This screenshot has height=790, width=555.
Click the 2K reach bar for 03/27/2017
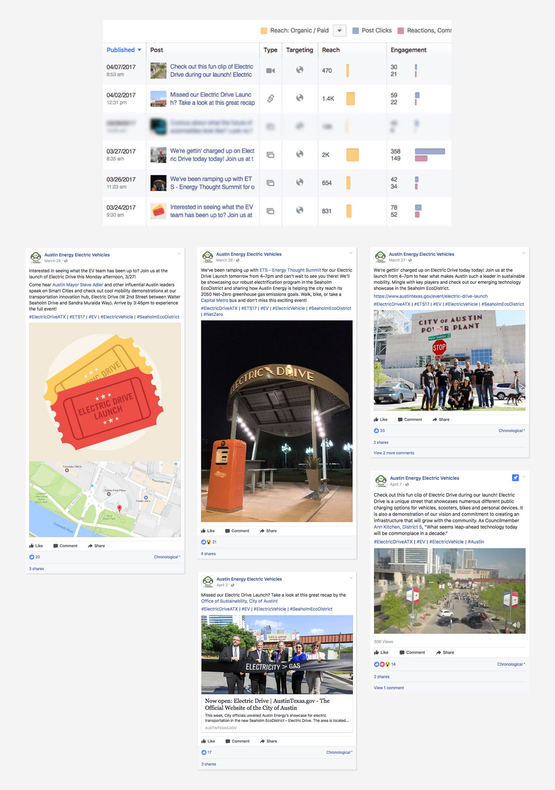pyautogui.click(x=352, y=155)
